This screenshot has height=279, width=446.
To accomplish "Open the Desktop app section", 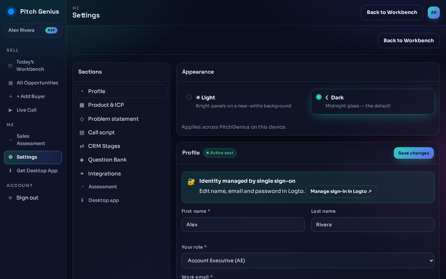I will [x=121, y=200].
